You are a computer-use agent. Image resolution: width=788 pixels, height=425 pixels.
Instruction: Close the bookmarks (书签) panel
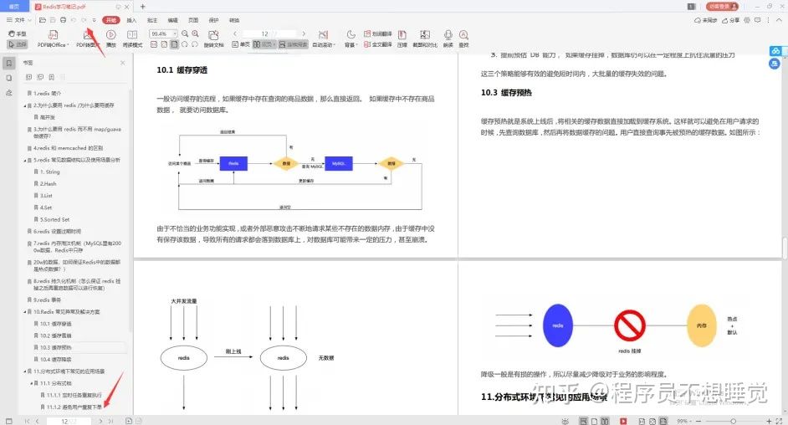click(x=123, y=63)
